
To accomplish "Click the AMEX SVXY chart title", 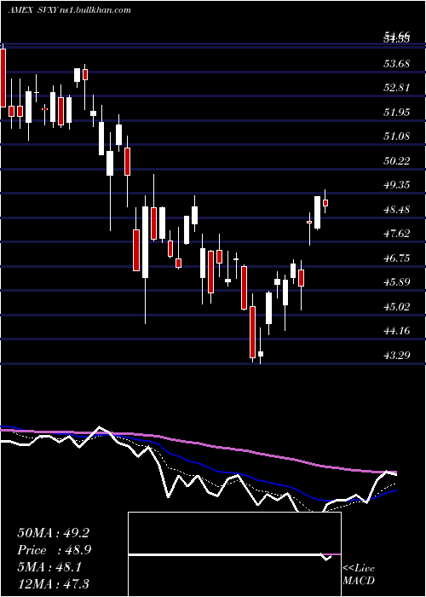I will point(69,10).
